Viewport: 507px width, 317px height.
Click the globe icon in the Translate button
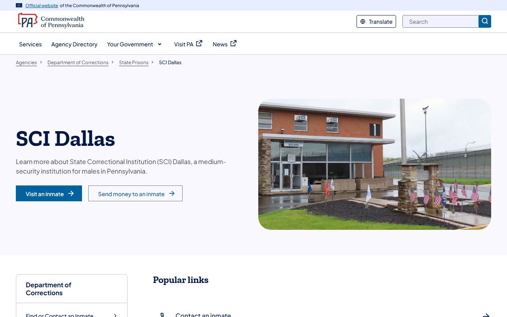pyautogui.click(x=363, y=21)
